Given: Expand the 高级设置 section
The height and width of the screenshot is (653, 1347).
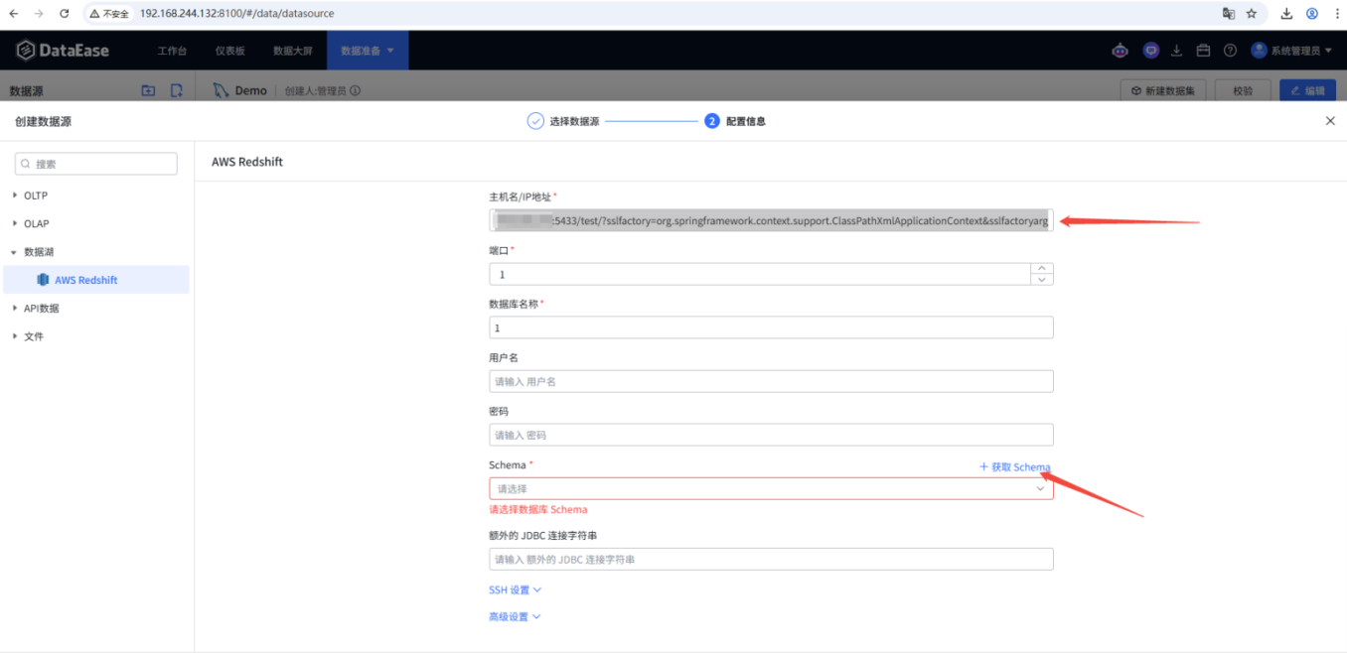Looking at the screenshot, I should [515, 616].
